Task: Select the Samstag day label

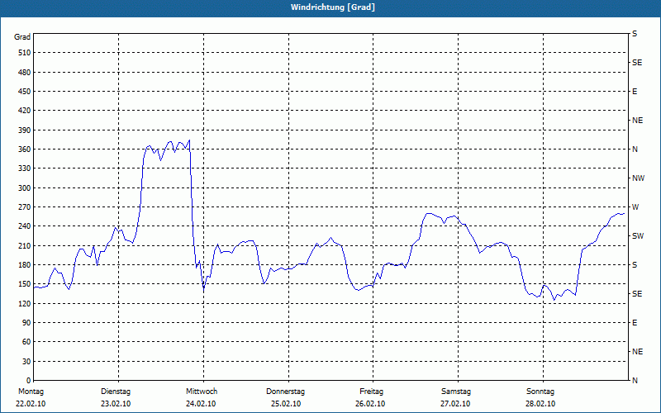Action: point(456,392)
